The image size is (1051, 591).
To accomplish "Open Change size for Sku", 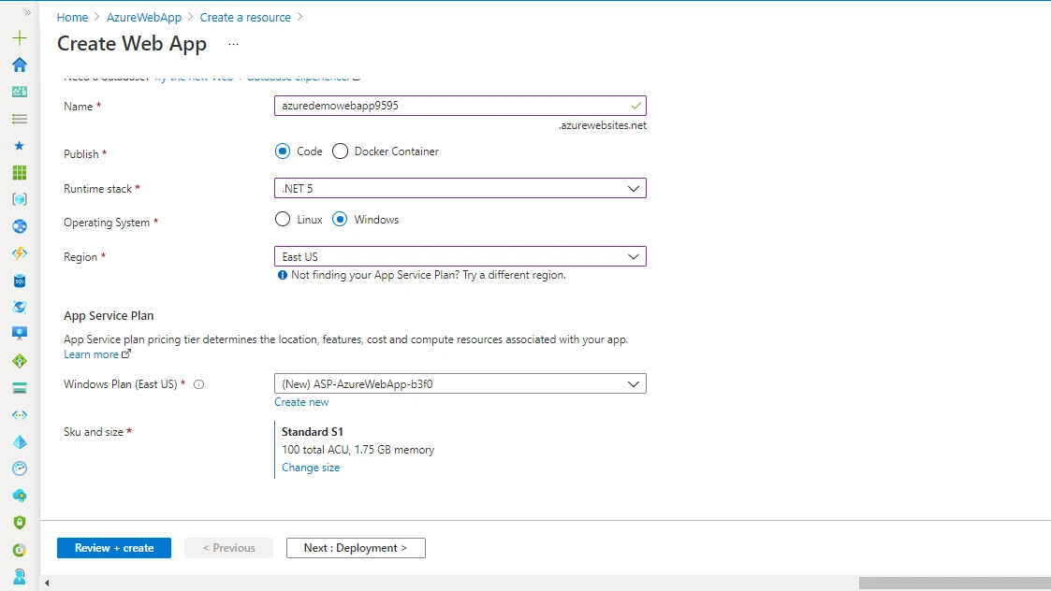I will (x=310, y=467).
